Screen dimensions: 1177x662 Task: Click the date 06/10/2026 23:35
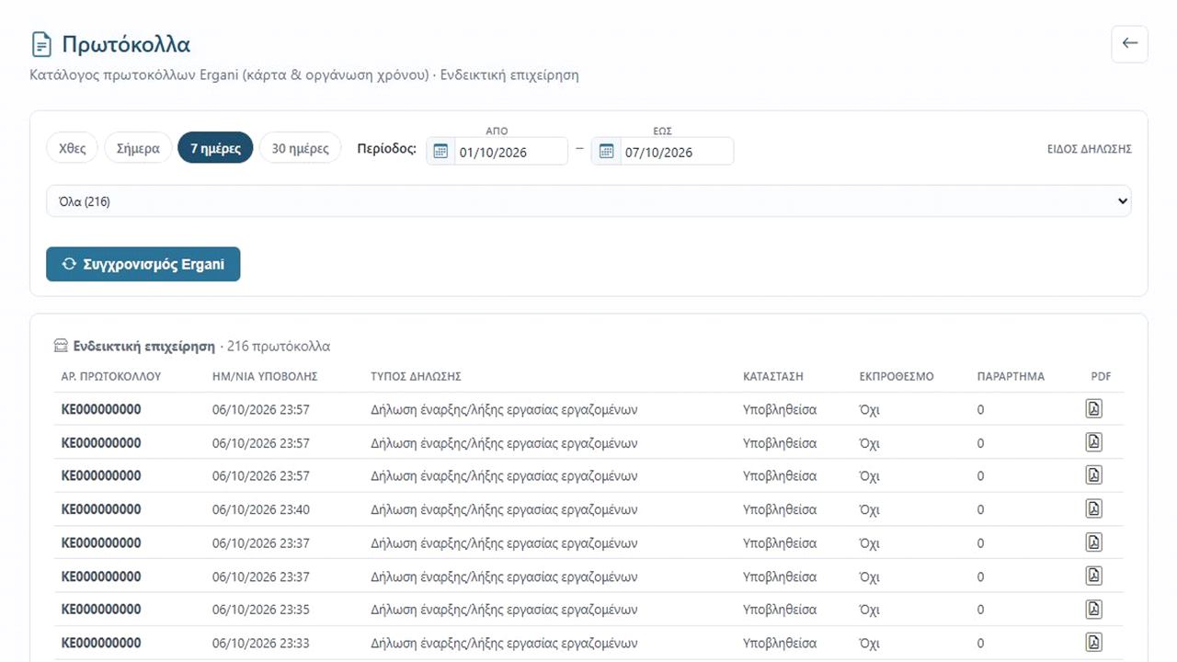click(x=261, y=610)
